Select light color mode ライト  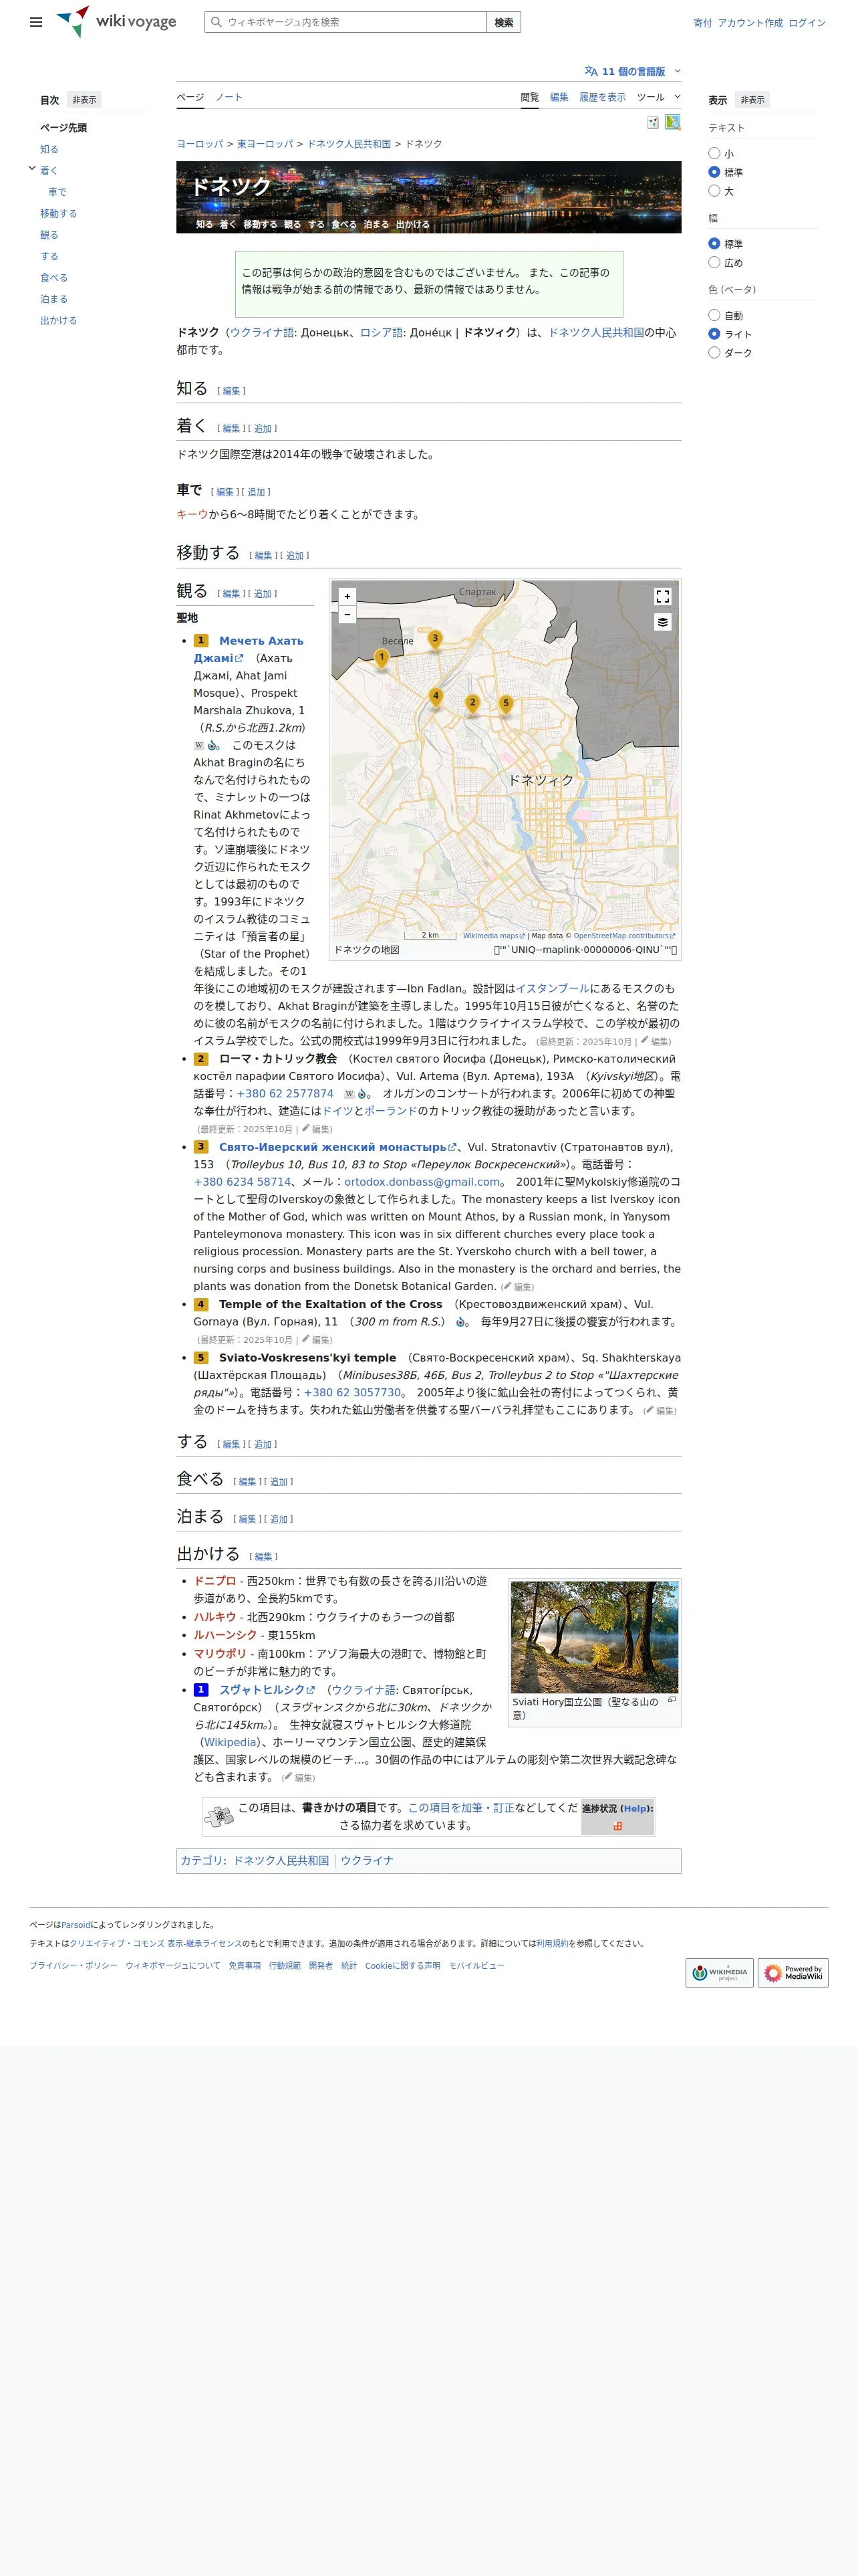pyautogui.click(x=714, y=334)
